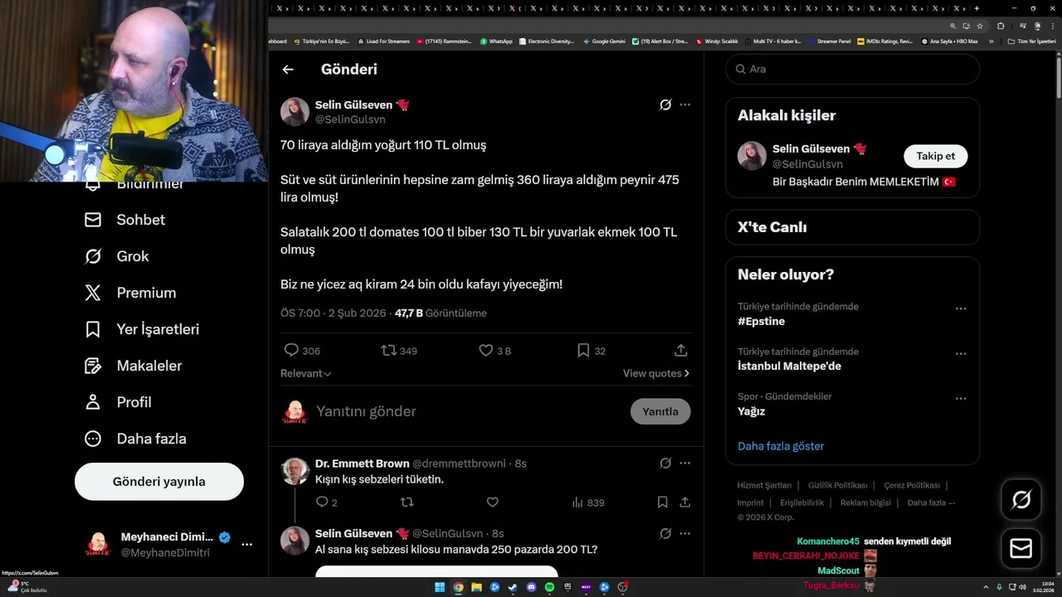Click the Ara search field
This screenshot has width=1062, height=597.
click(x=852, y=69)
